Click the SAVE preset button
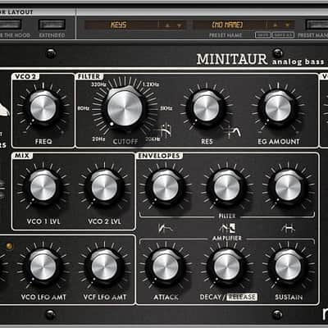The width and height of the screenshot is (328, 328). click(x=262, y=35)
